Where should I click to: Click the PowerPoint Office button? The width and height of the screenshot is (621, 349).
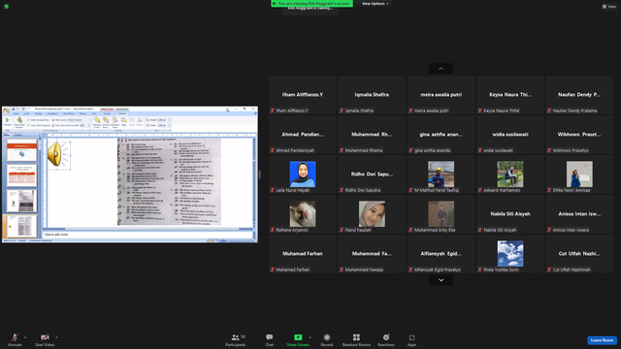click(x=7, y=111)
